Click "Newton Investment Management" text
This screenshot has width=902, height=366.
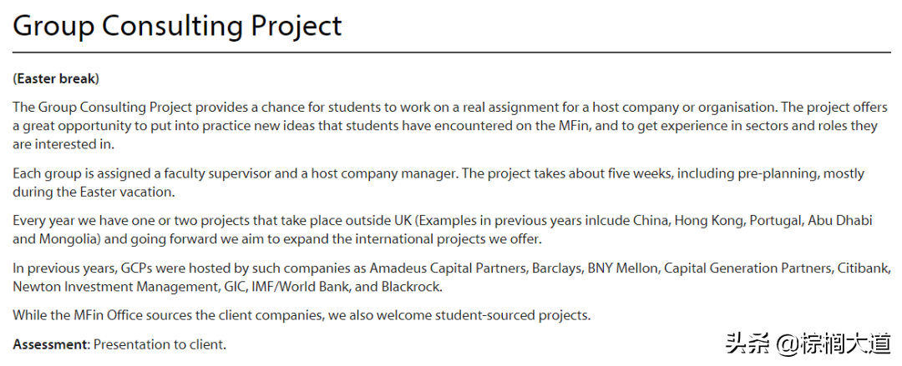pos(110,287)
